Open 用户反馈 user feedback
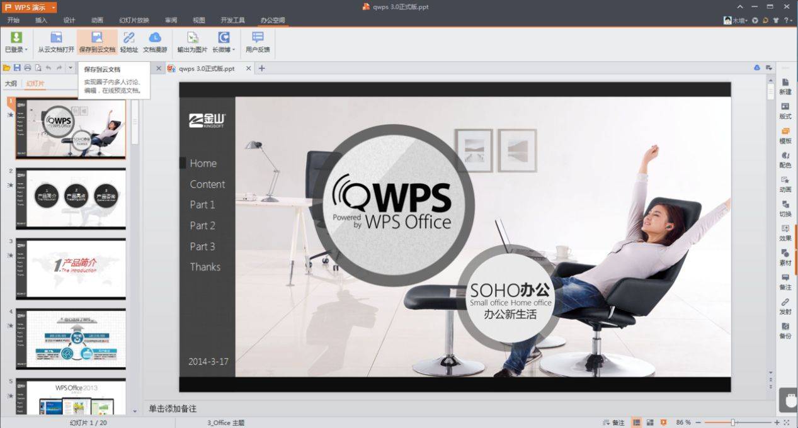 click(x=258, y=42)
